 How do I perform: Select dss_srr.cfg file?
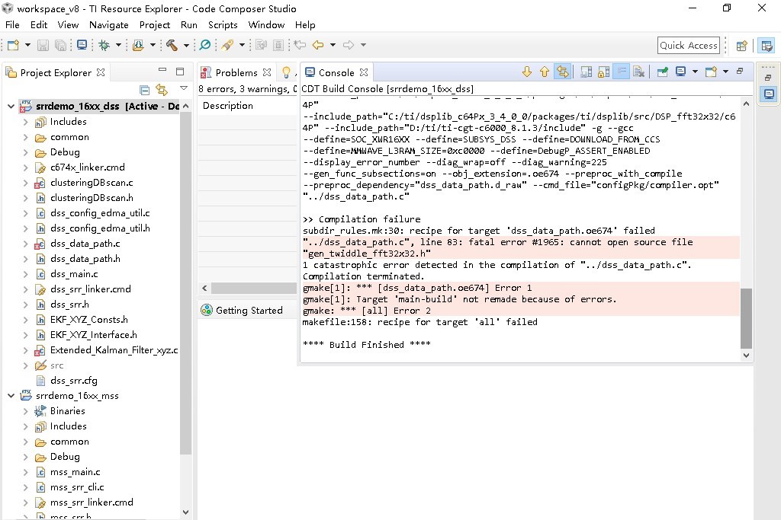[x=74, y=381]
